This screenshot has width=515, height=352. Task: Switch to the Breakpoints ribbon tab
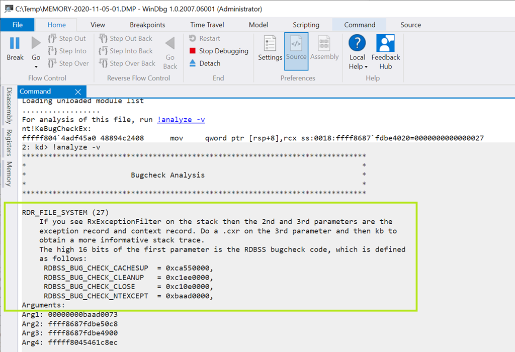point(147,25)
